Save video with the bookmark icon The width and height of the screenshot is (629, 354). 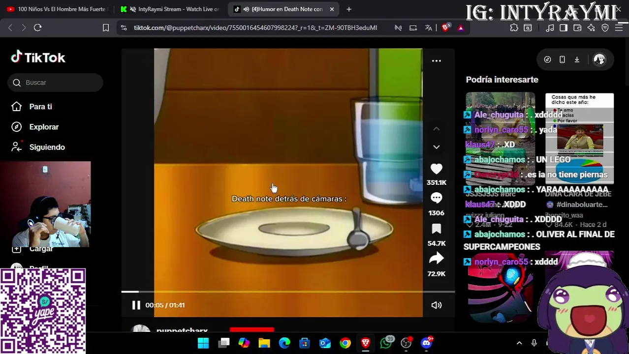tap(436, 229)
